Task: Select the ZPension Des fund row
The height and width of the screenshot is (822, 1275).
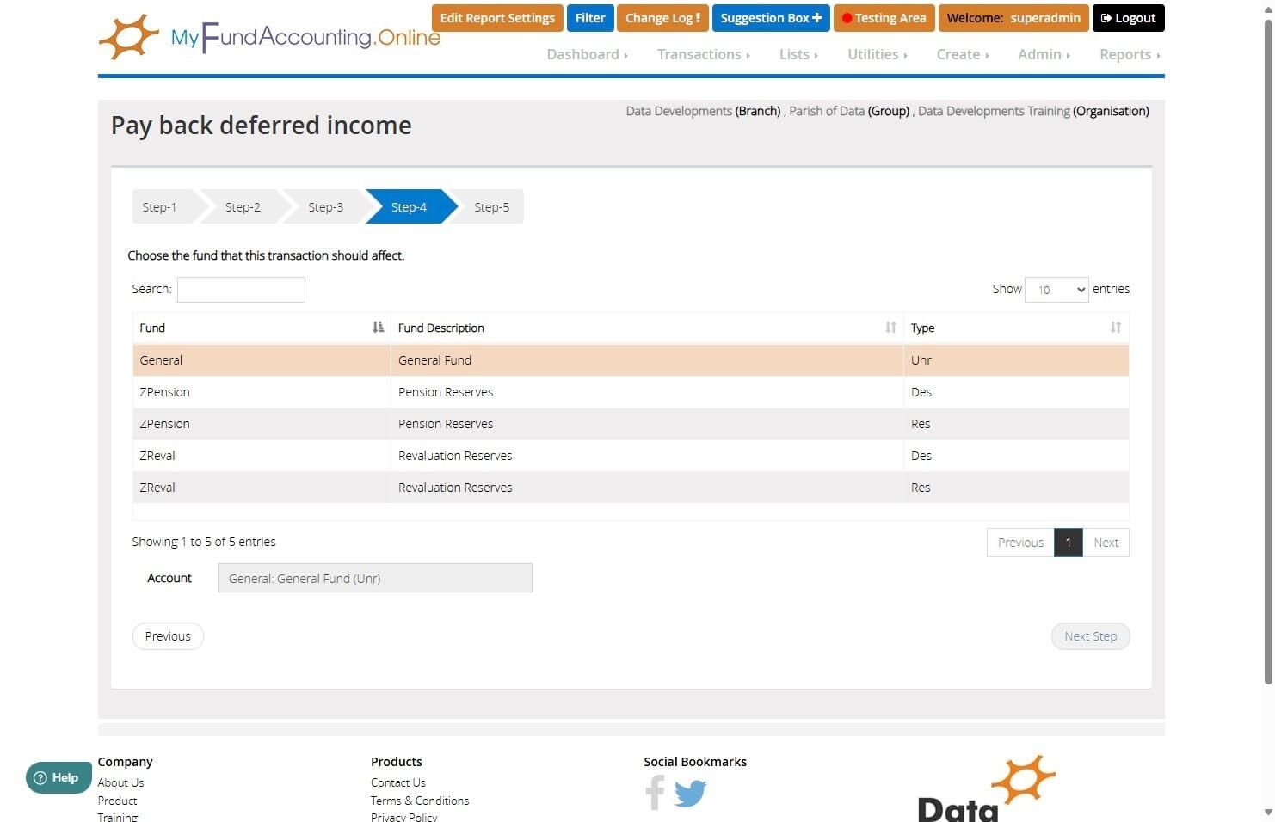Action: point(631,392)
